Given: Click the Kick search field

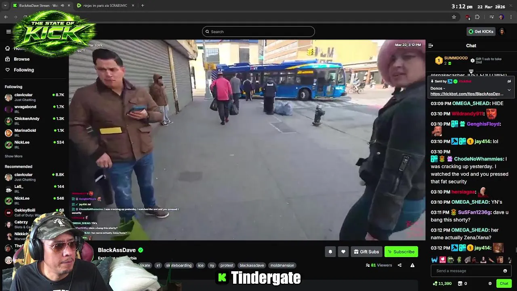Looking at the screenshot, I should (x=258, y=32).
